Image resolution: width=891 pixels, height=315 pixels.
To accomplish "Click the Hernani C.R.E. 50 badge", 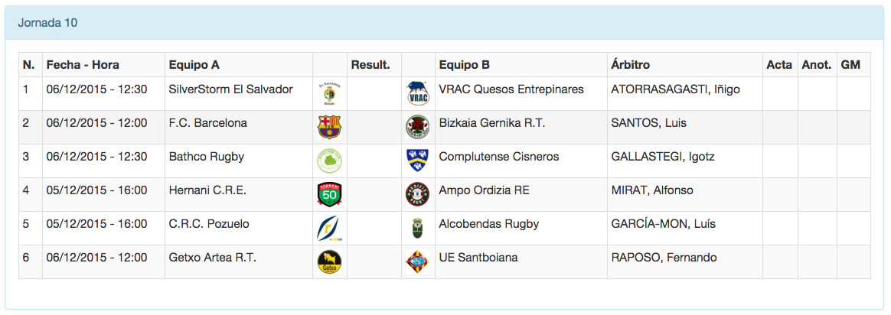I will tap(329, 194).
